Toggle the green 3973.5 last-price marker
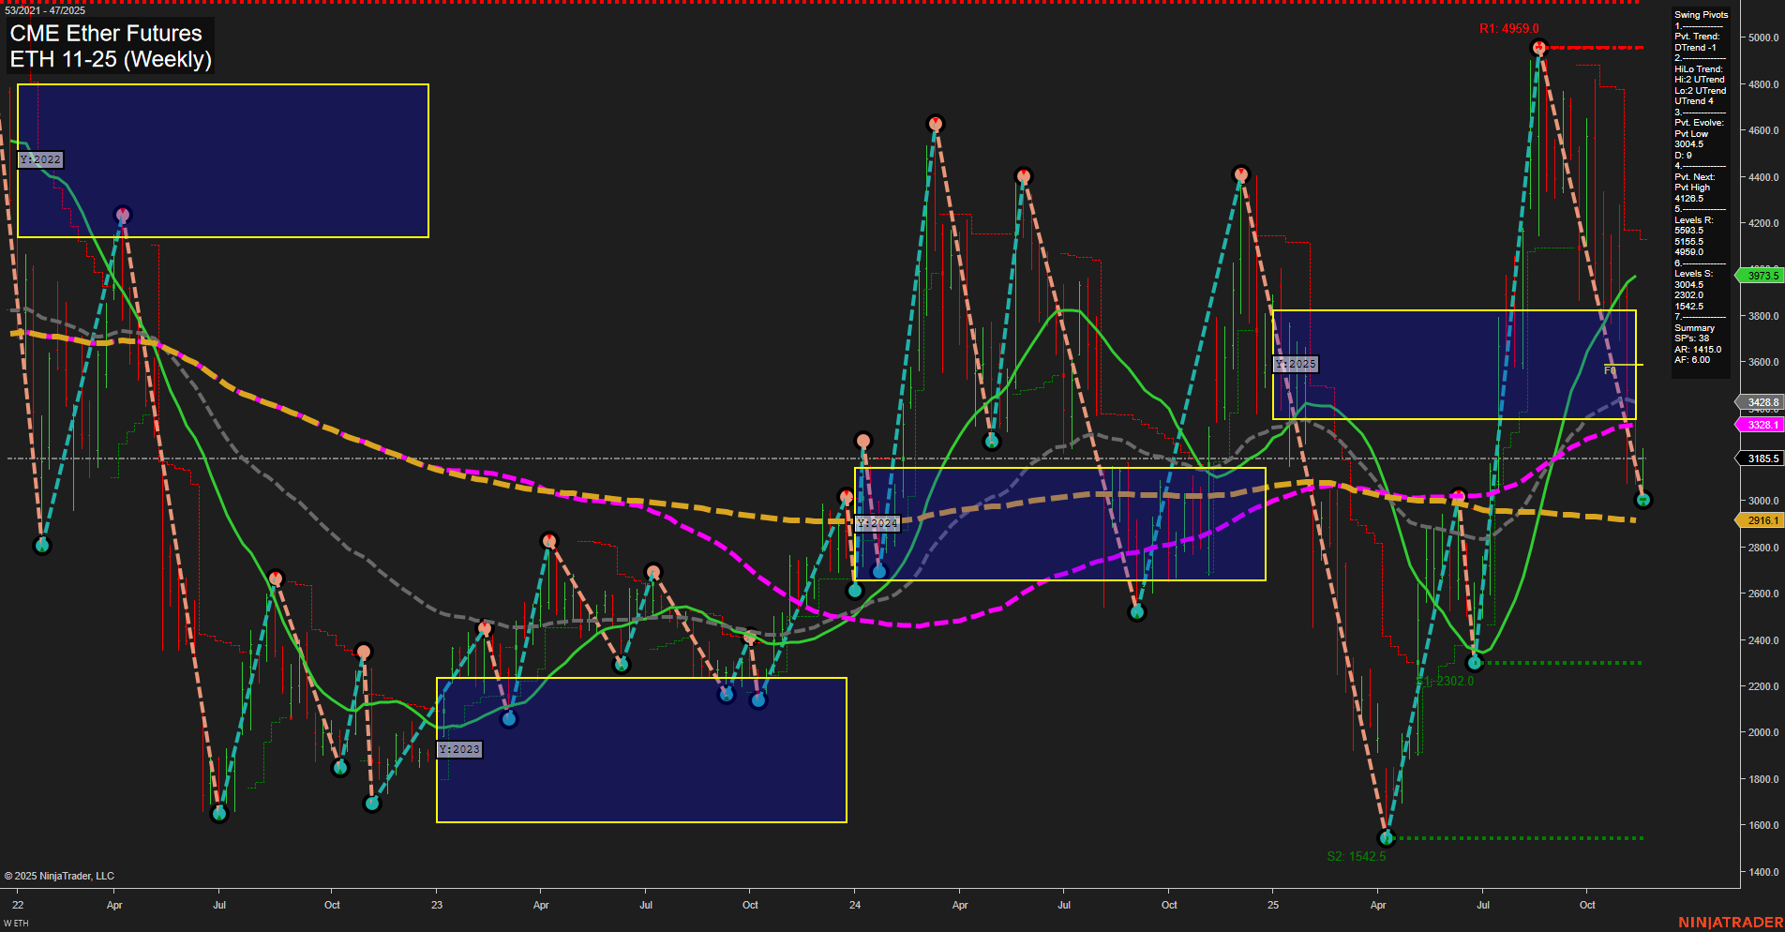Screen dimensions: 1785x932 1761,276
